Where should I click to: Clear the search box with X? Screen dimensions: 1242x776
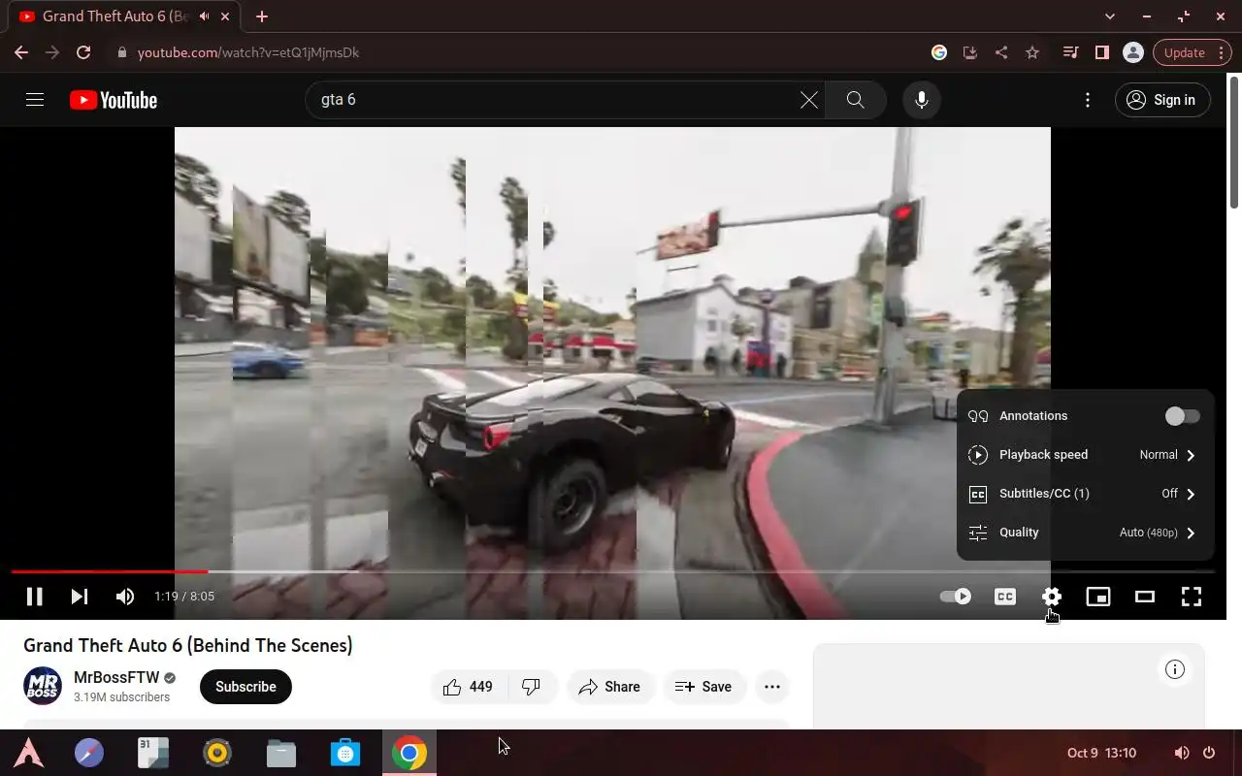point(808,100)
